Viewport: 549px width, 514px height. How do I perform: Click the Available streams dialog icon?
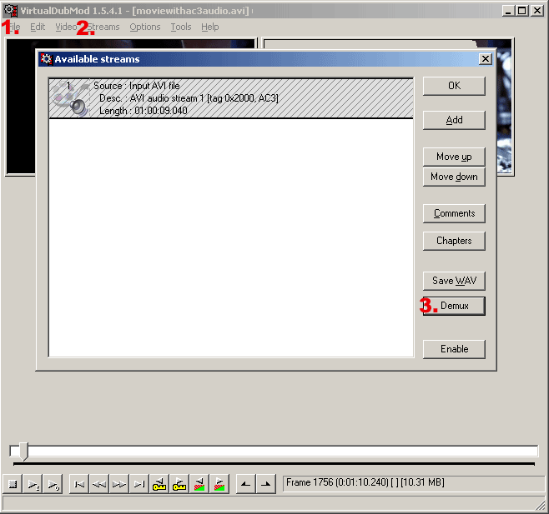coord(46,59)
